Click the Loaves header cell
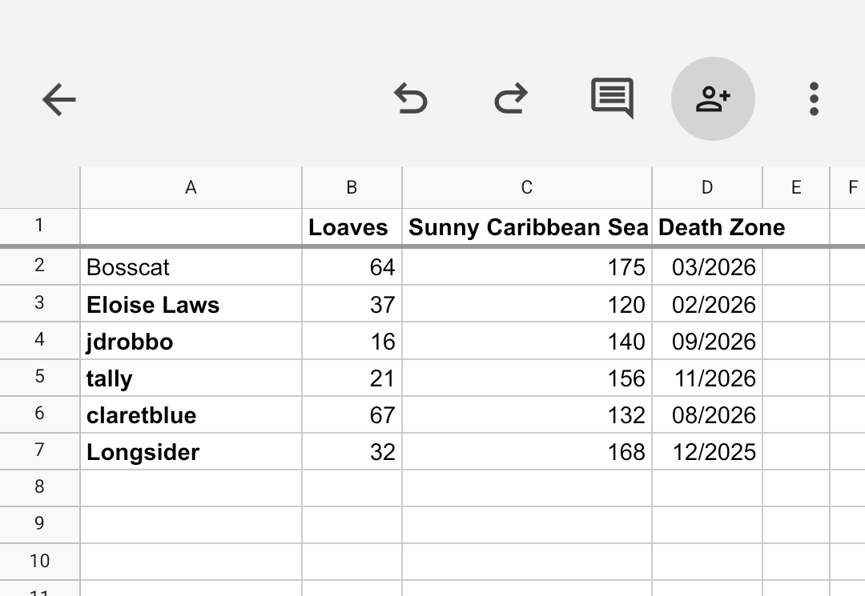 tap(352, 228)
